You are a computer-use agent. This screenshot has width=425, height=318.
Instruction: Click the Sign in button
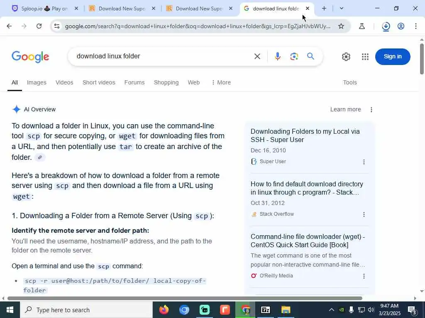(x=393, y=56)
